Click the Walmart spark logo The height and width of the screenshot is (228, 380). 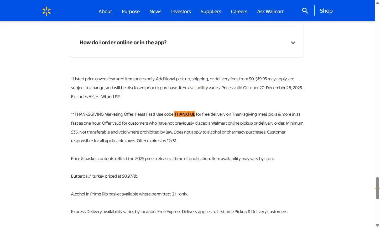tap(46, 11)
